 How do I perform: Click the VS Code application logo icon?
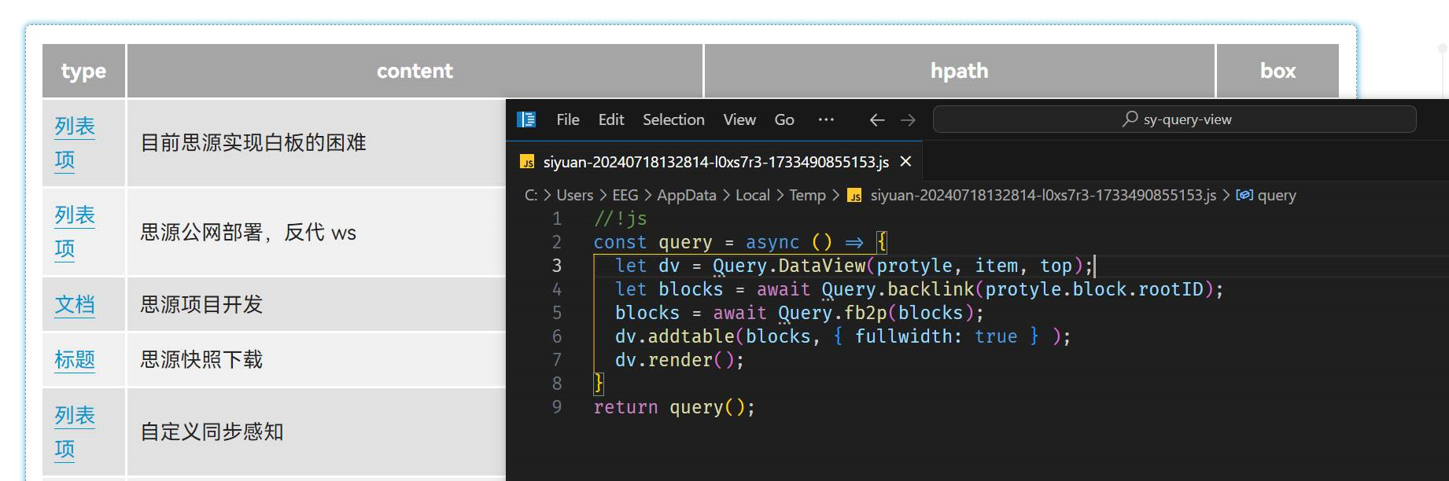[x=526, y=119]
